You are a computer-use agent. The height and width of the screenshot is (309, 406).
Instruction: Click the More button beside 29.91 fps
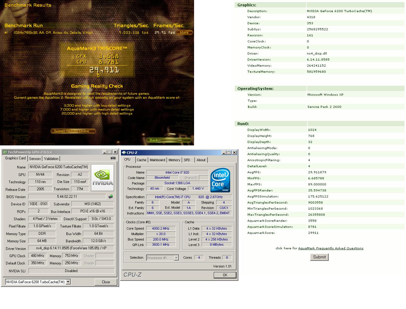pyautogui.click(x=184, y=32)
